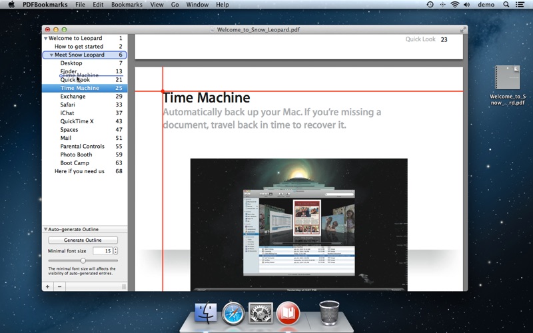Click the minimal font size stepper
The width and height of the screenshot is (533, 333).
click(115, 251)
